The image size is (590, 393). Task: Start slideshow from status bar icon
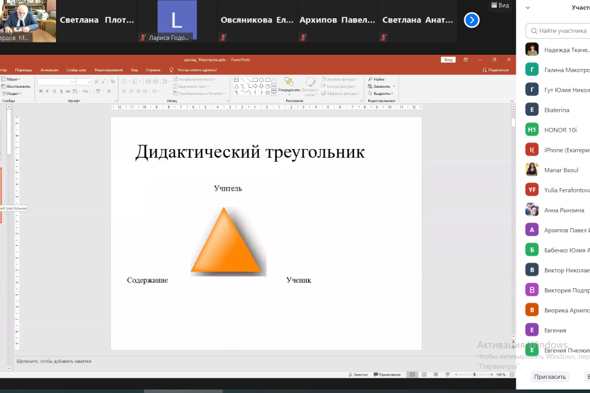pyautogui.click(x=448, y=375)
